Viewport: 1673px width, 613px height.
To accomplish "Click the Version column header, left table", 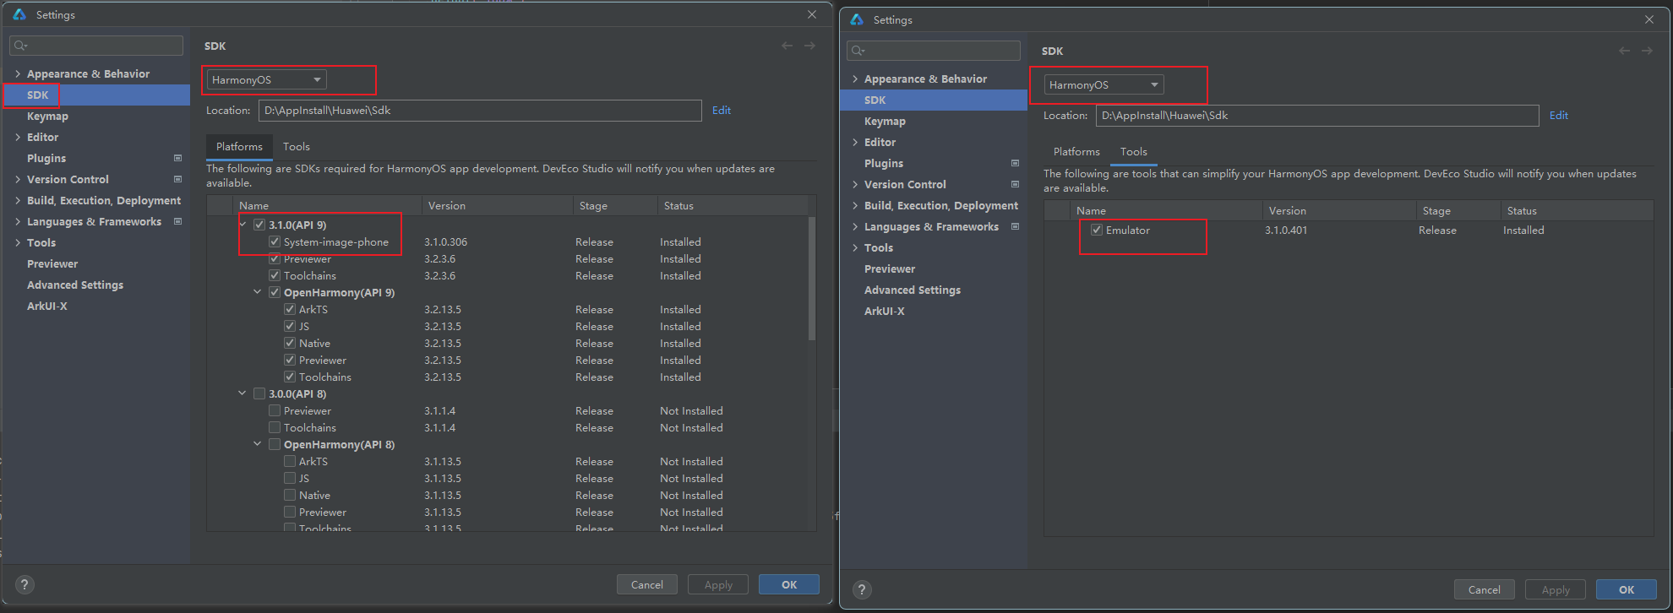I will [x=498, y=205].
